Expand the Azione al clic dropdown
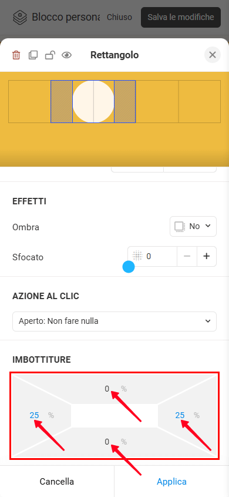The width and height of the screenshot is (229, 497). click(114, 322)
